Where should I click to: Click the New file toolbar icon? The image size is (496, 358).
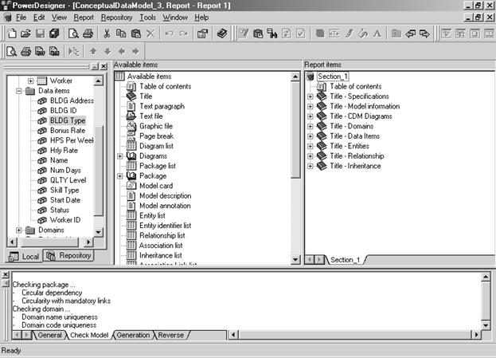click(x=12, y=33)
